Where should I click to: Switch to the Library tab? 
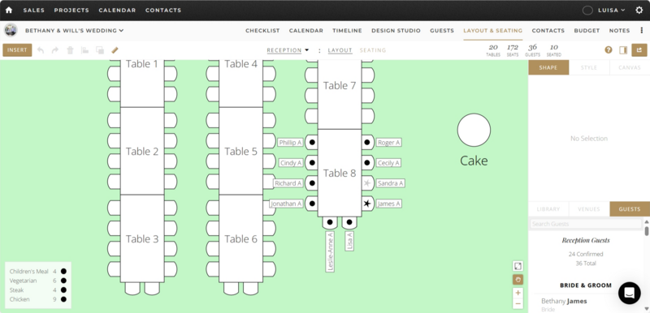point(548,209)
